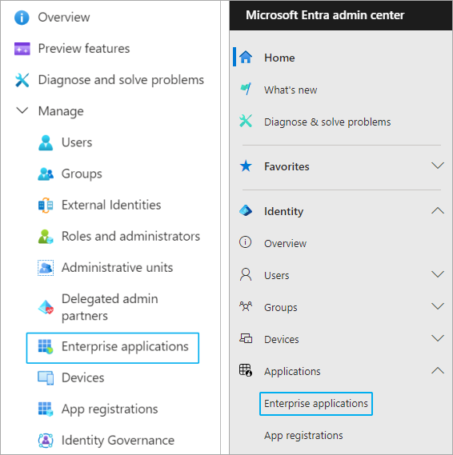Collapse the Identity section chevron
The image size is (453, 455).
point(438,210)
